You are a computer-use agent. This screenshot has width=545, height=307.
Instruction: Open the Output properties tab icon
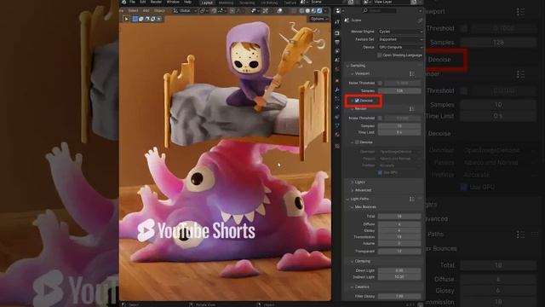click(x=337, y=42)
